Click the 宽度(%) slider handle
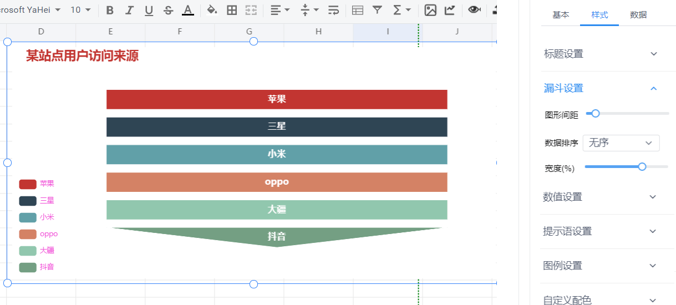The width and height of the screenshot is (676, 305). coord(642,166)
